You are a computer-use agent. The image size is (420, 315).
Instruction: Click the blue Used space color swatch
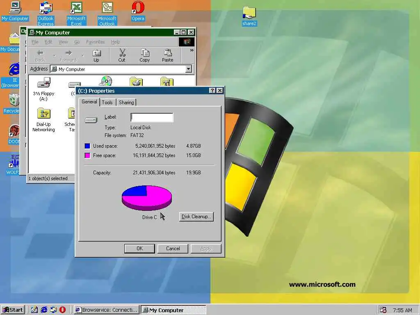point(87,146)
